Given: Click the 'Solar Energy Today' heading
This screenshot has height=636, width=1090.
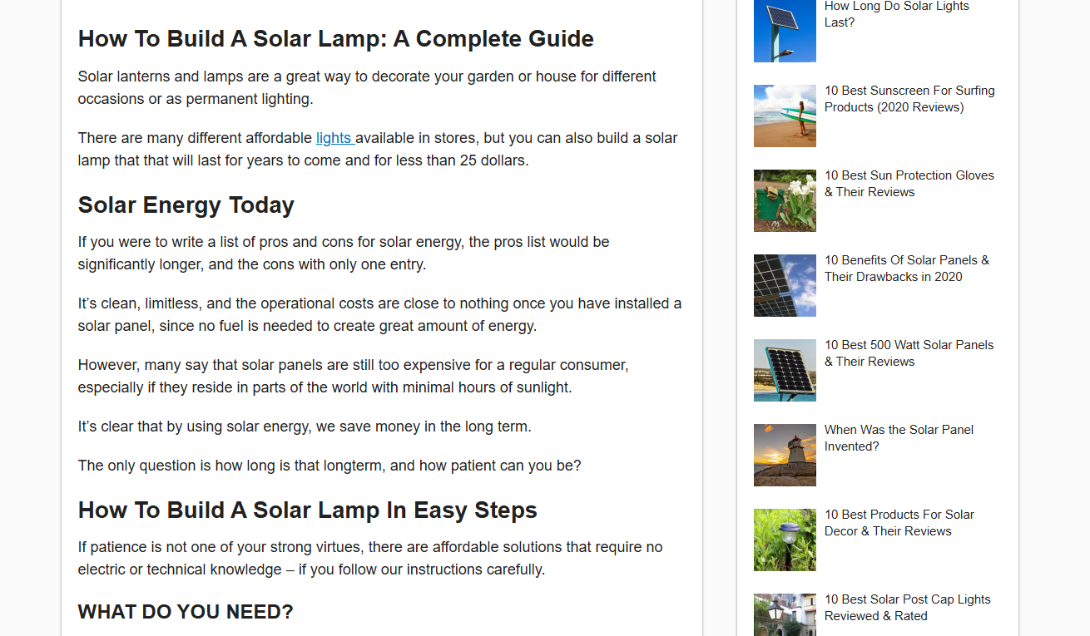Looking at the screenshot, I should coord(186,205).
